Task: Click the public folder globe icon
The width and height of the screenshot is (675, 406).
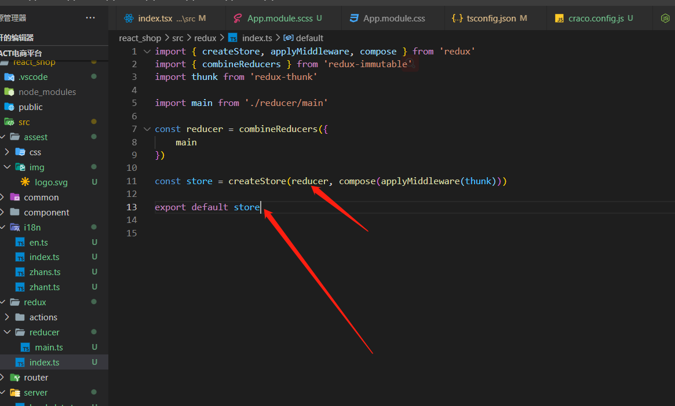Action: tap(9, 107)
